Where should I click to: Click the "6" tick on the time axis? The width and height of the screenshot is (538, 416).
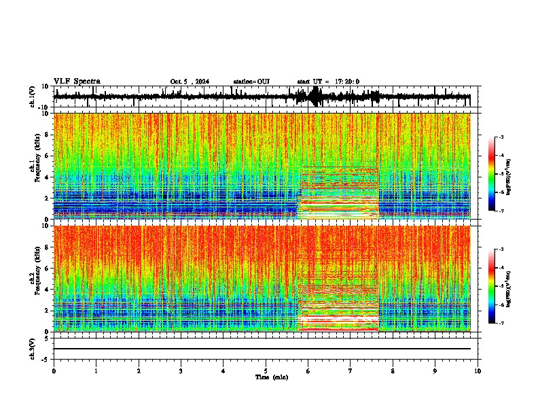pyautogui.click(x=308, y=371)
